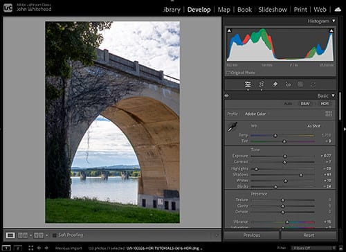Collapse the Basic panel triangle
Image resolution: width=346 pixels, height=252 pixels.
pyautogui.click(x=333, y=96)
